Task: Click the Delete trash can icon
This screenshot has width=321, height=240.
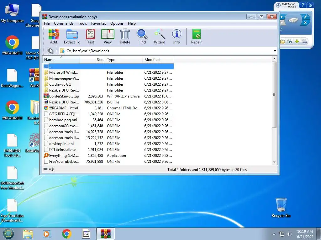Action: click(125, 37)
